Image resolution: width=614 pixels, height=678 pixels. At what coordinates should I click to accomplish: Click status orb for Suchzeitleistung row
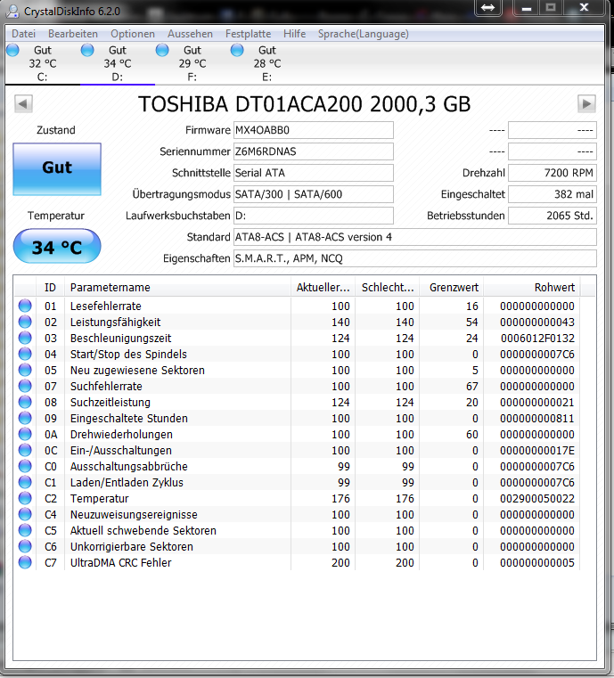click(x=25, y=402)
